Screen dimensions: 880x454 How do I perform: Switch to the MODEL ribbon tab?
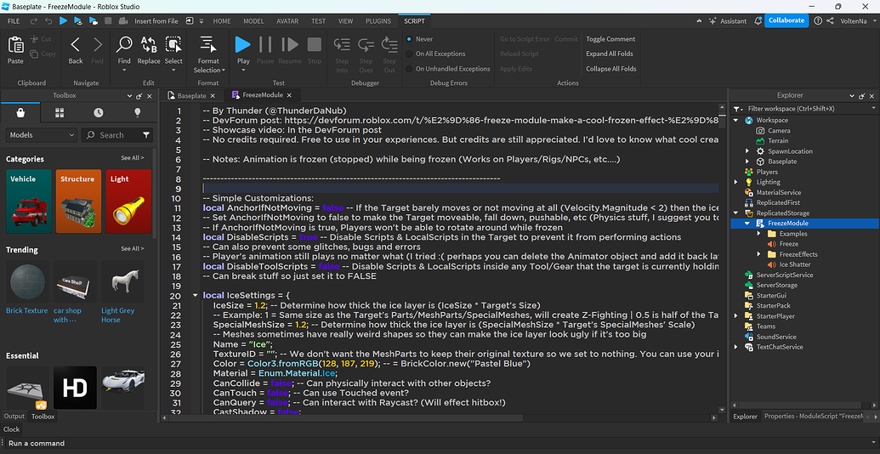click(x=253, y=20)
